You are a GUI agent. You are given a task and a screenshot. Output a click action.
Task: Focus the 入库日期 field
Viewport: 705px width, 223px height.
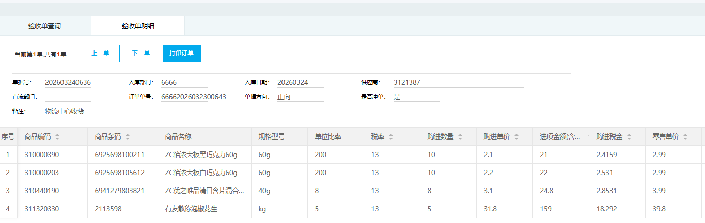tap(300, 83)
